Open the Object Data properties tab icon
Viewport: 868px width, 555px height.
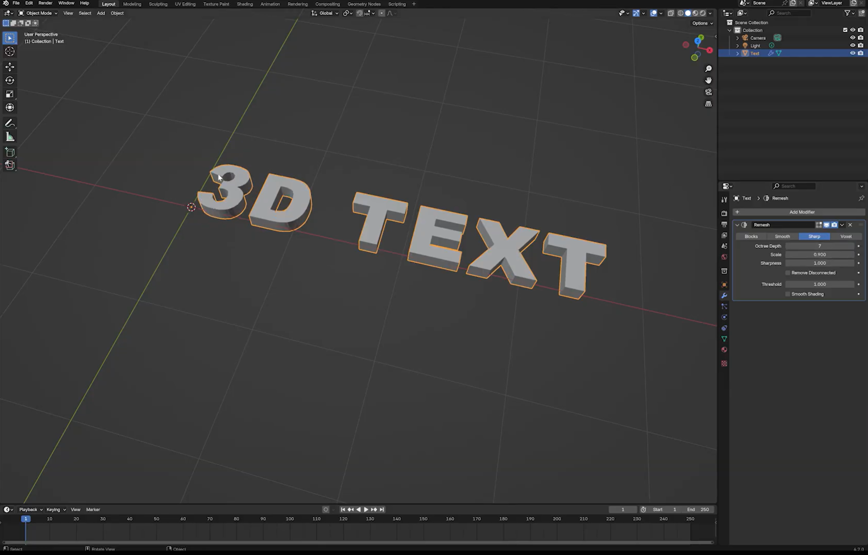click(x=724, y=339)
